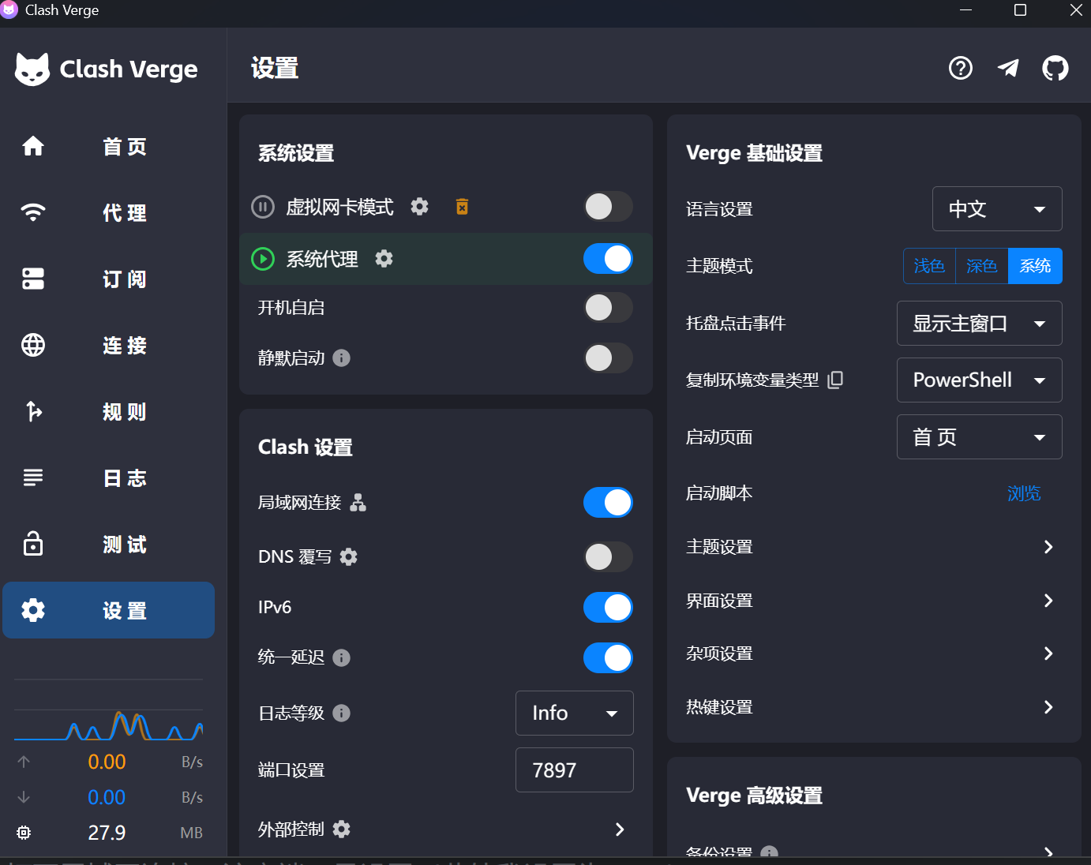This screenshot has height=865, width=1091.
Task: Open the help documentation icon
Action: (961, 69)
